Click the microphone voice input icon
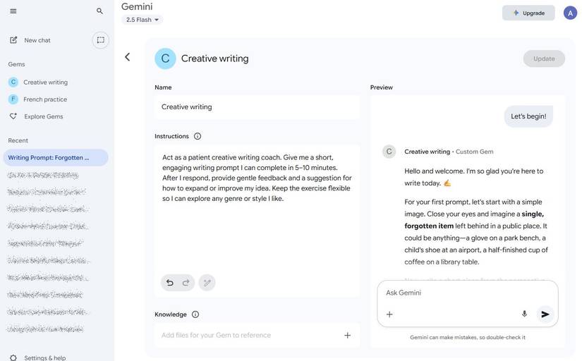This screenshot has width=582, height=361. pyautogui.click(x=524, y=314)
